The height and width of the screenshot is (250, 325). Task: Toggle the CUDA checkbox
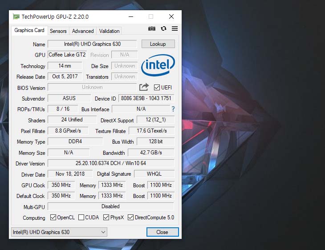[x=81, y=217]
